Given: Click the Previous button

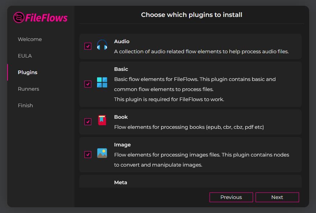Looking at the screenshot, I should [x=231, y=197].
